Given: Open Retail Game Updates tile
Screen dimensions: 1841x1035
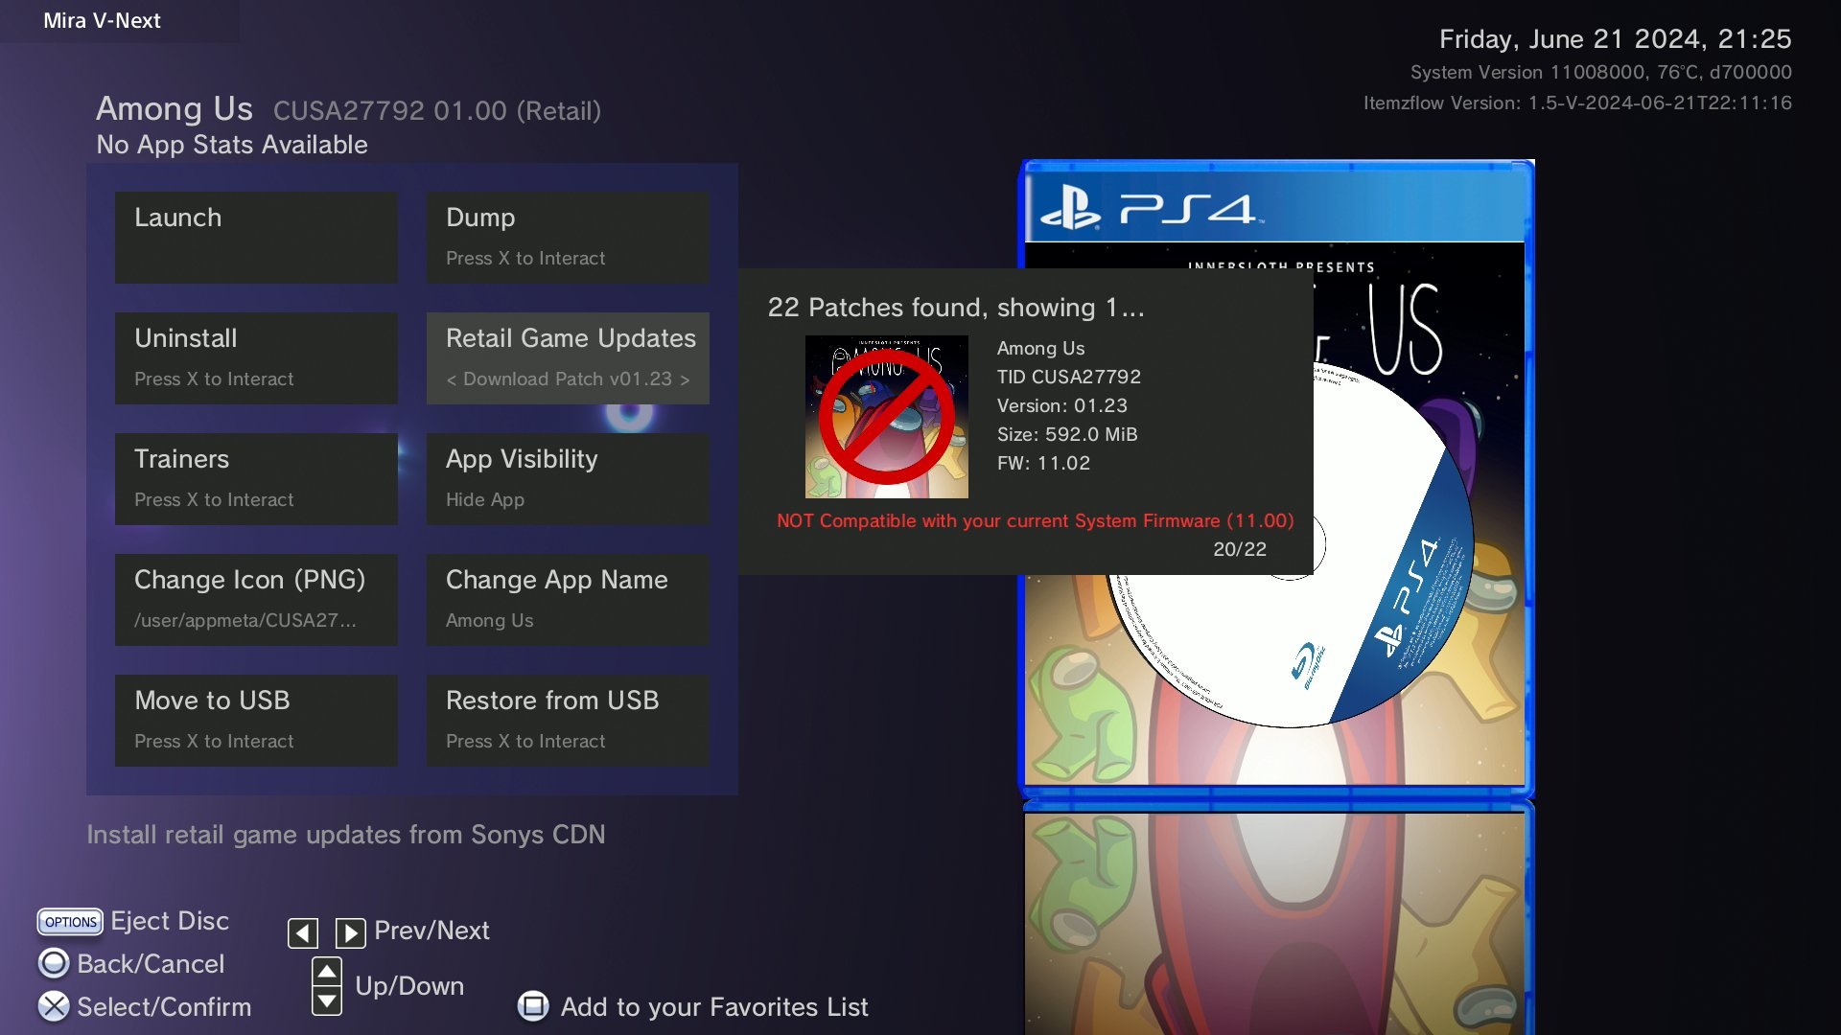Looking at the screenshot, I should 568,357.
